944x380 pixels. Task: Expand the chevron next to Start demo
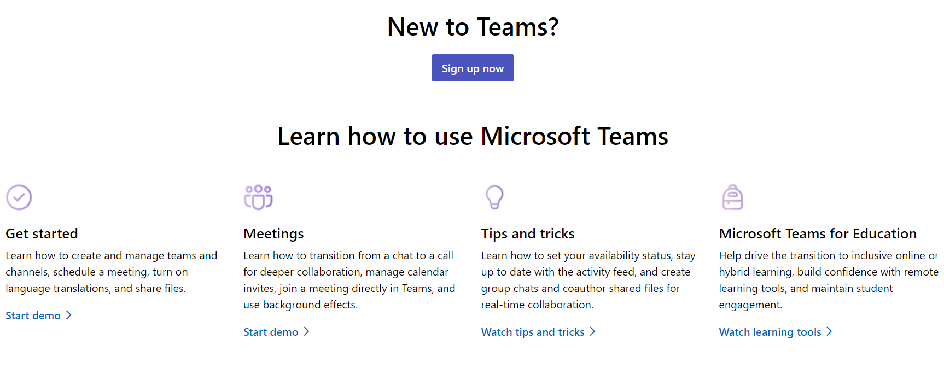(x=69, y=315)
